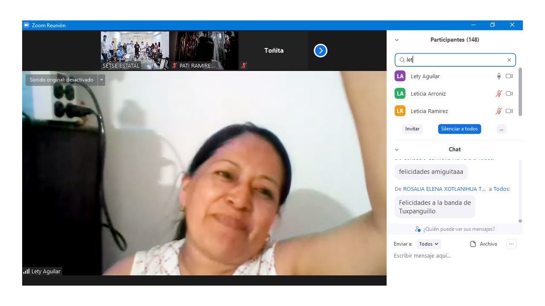The image size is (545, 306).
Task: Click the Archivo file icon
Action: tap(473, 244)
